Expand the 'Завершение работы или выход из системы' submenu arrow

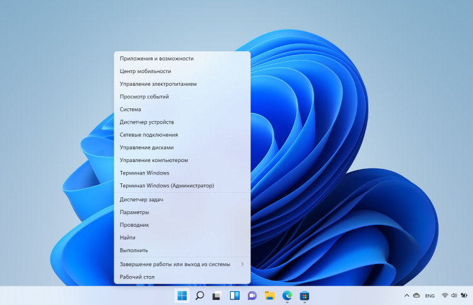[x=242, y=264]
